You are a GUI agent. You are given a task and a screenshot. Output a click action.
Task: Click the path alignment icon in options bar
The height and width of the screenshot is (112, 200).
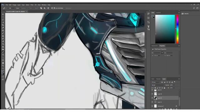click(45, 8)
